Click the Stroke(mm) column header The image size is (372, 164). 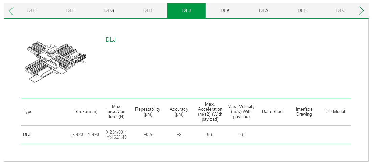click(86, 112)
